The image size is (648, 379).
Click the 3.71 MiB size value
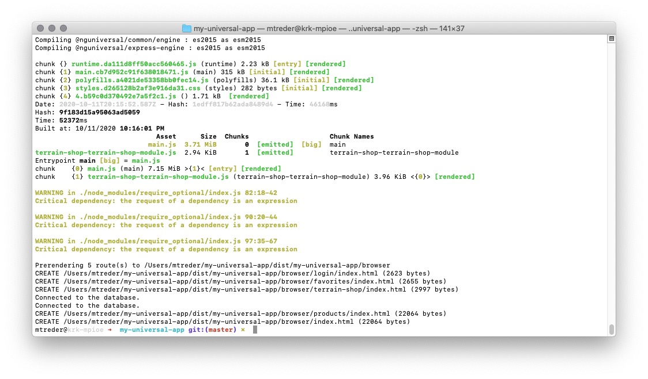pyautogui.click(x=201, y=144)
